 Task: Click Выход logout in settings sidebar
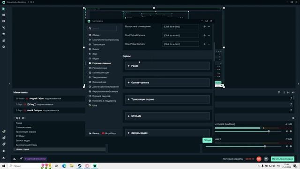(x=94, y=133)
